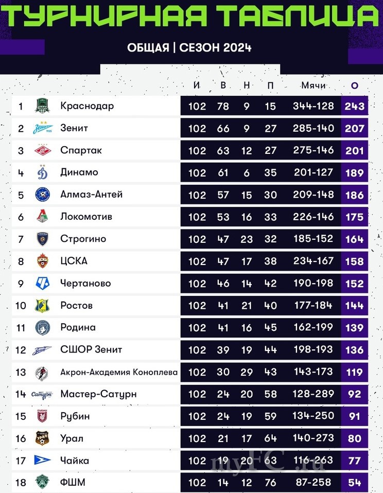Click the Зенит club logo in second place
Viewport: 383px width, 493px height.
[x=42, y=128]
